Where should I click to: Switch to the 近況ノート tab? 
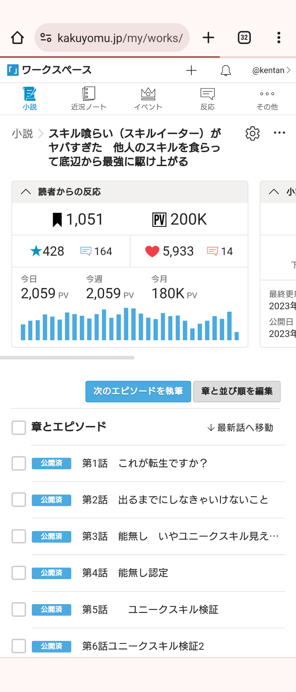click(89, 99)
